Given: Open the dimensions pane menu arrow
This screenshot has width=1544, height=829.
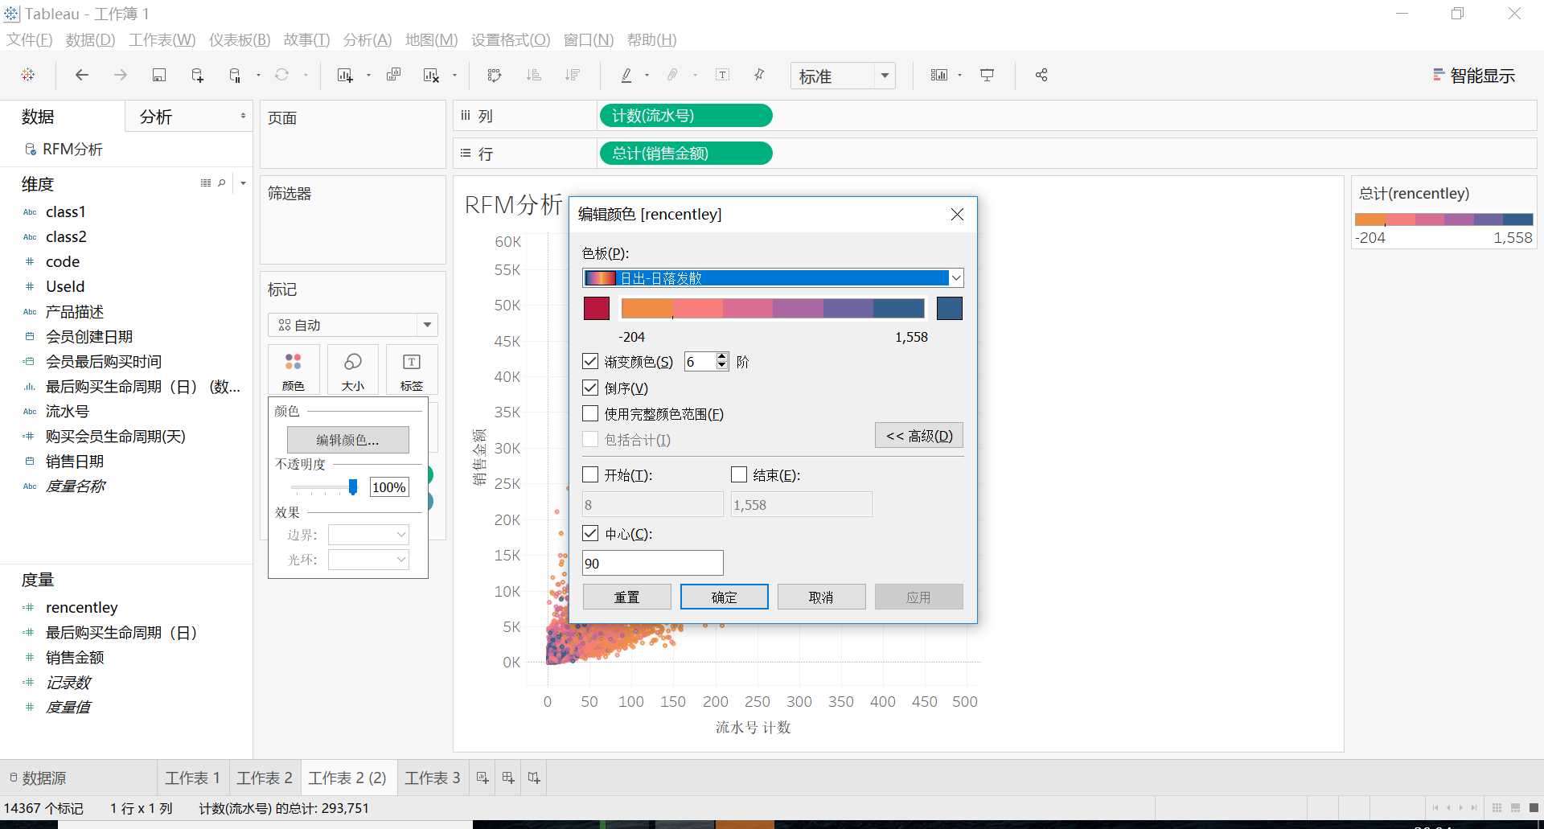Looking at the screenshot, I should 243,183.
